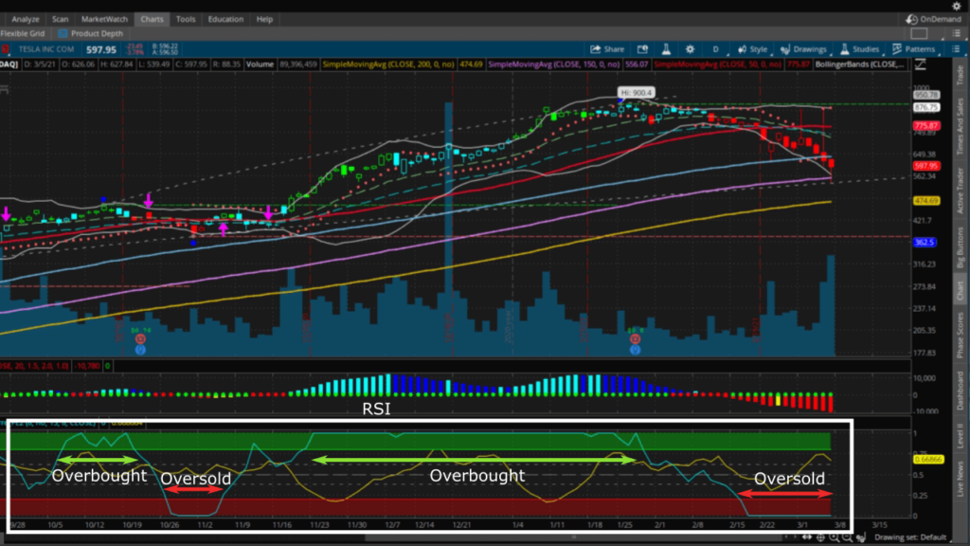Open the Patterns menu
This screenshot has width=970, height=546.
[914, 49]
